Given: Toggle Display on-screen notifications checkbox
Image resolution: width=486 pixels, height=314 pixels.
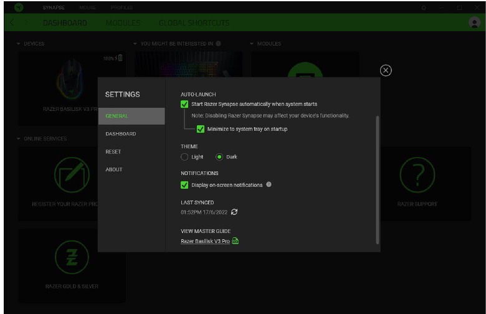Looking at the screenshot, I should point(184,185).
